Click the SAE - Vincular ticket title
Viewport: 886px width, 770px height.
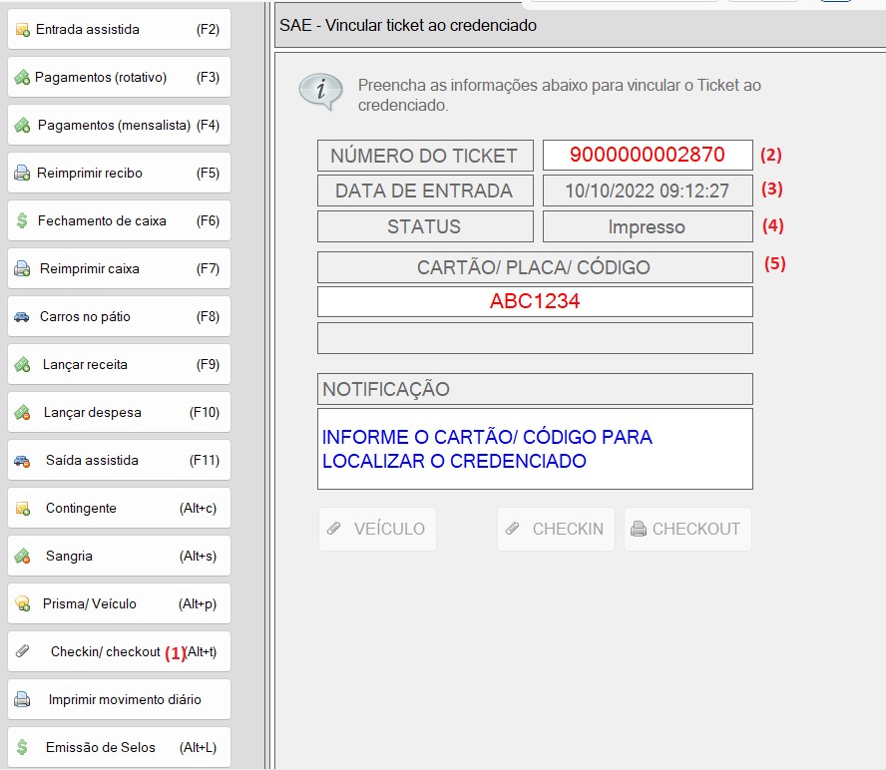[408, 25]
